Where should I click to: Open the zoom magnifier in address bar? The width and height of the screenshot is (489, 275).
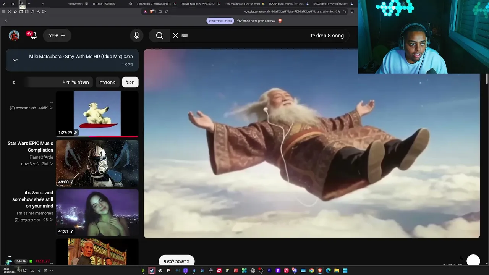coord(167,11)
